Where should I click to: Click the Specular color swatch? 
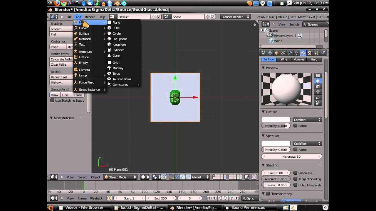(x=276, y=144)
